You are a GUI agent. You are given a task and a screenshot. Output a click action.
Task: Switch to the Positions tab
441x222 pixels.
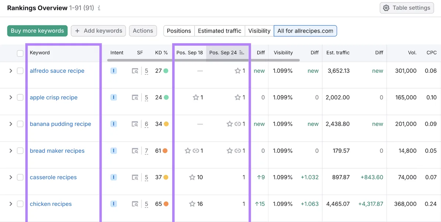(x=179, y=31)
